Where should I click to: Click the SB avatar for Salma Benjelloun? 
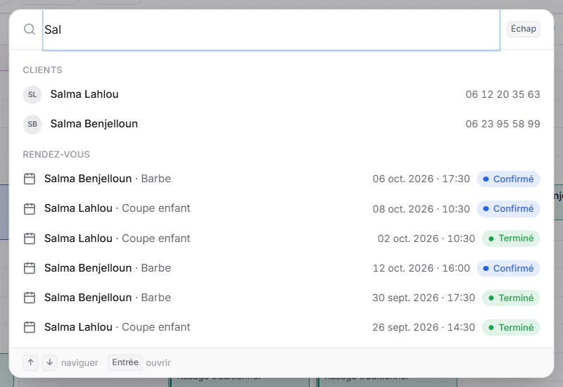(32, 124)
